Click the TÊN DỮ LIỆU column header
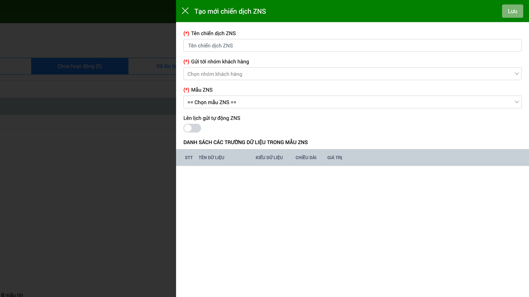Image resolution: width=529 pixels, height=297 pixels. click(x=211, y=158)
